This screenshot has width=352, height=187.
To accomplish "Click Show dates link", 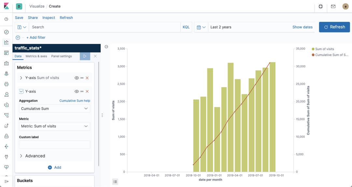I will 303,27.
